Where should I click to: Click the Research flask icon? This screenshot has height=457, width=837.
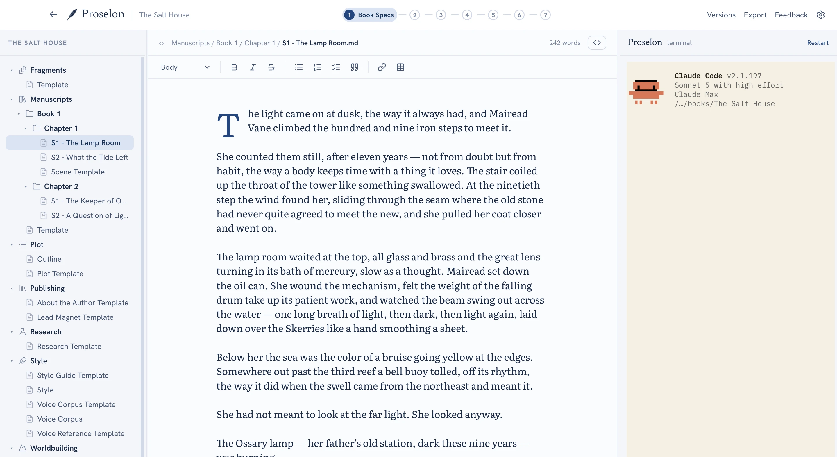click(x=22, y=332)
